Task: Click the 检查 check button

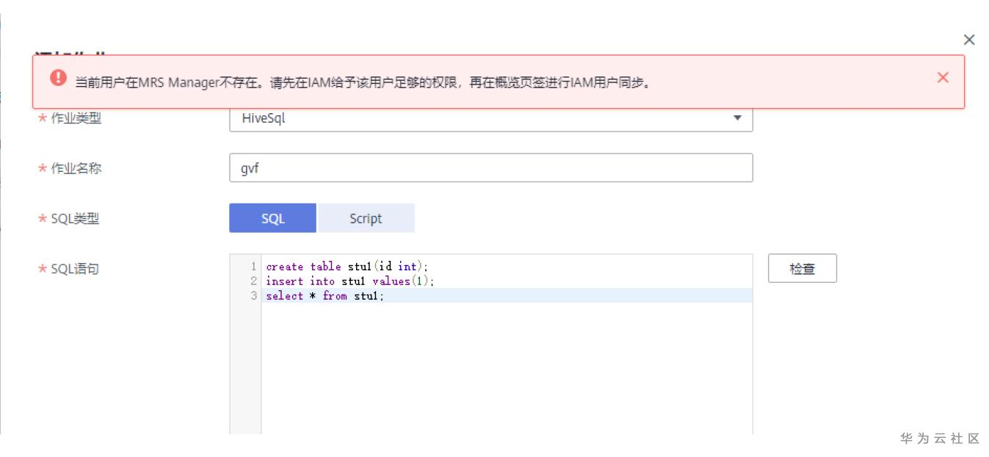Action: (802, 268)
